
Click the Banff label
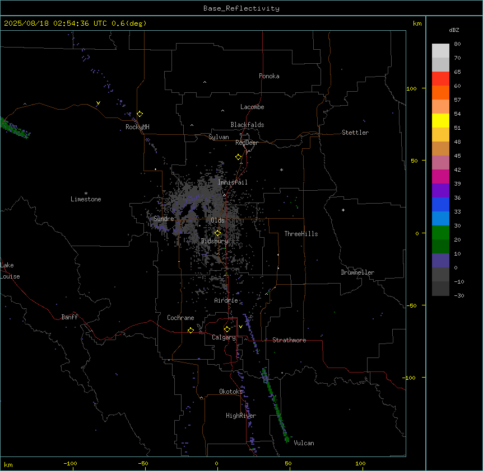69,317
